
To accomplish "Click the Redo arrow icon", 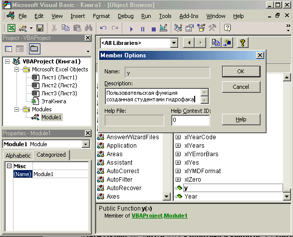I will tap(115, 28).
